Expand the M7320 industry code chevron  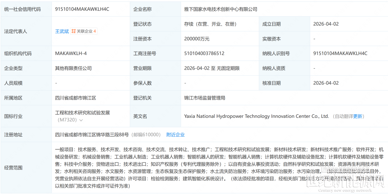coord(81,120)
